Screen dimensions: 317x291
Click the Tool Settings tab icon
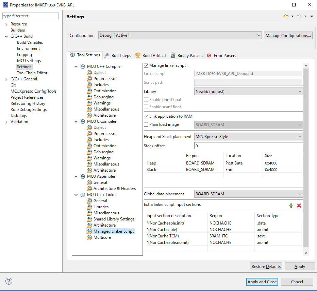click(x=72, y=55)
